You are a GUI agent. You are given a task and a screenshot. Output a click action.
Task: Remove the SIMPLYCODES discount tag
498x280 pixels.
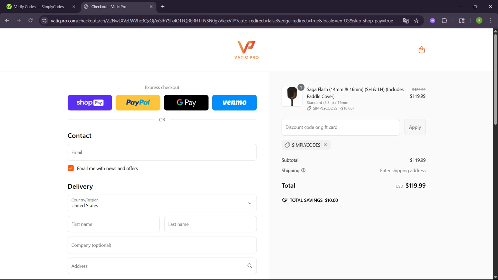click(325, 145)
